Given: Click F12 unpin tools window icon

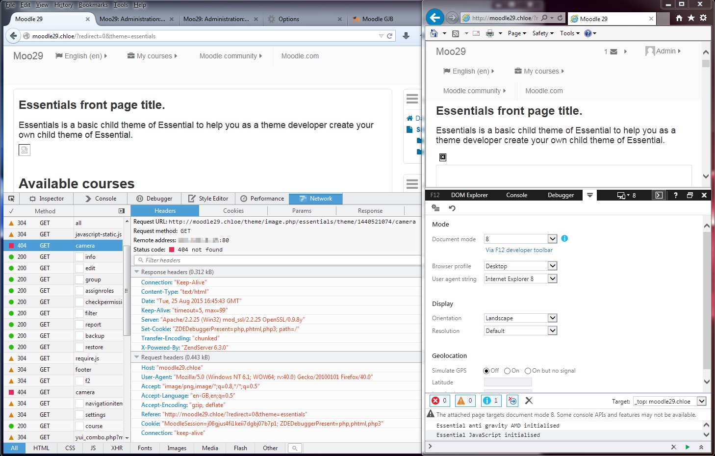Looking at the screenshot, I should (x=690, y=195).
